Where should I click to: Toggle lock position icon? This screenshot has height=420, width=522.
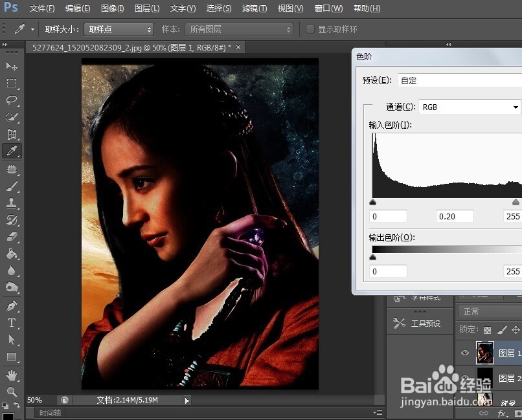click(516, 329)
